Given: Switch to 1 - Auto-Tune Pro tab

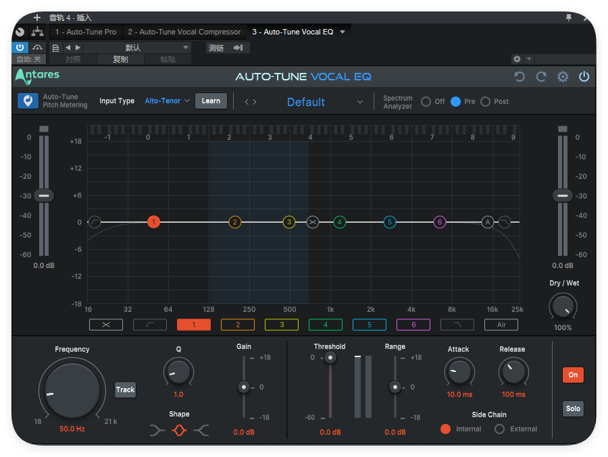Looking at the screenshot, I should pos(86,32).
